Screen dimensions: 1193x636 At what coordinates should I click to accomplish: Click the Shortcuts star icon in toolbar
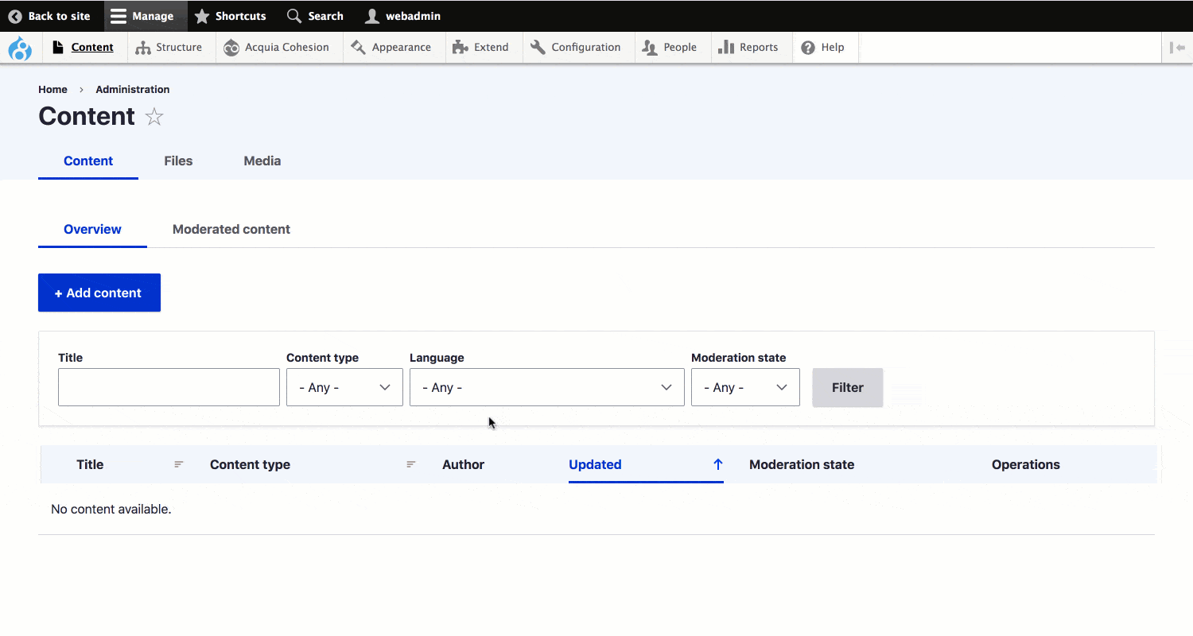tap(202, 16)
